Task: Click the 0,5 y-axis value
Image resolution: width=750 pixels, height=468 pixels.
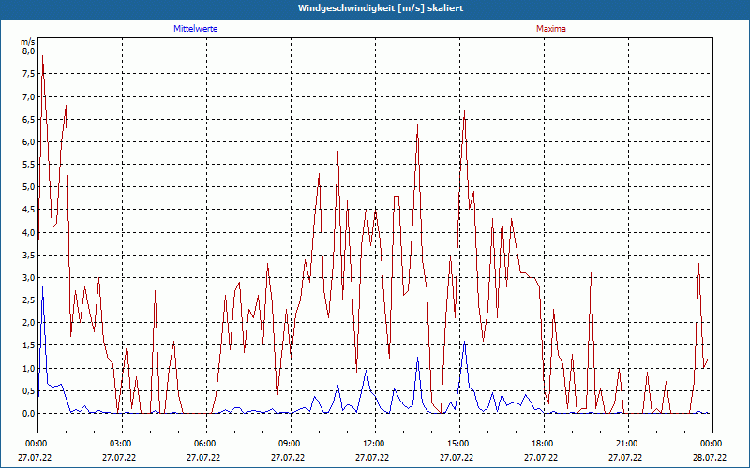Action: tap(28, 390)
